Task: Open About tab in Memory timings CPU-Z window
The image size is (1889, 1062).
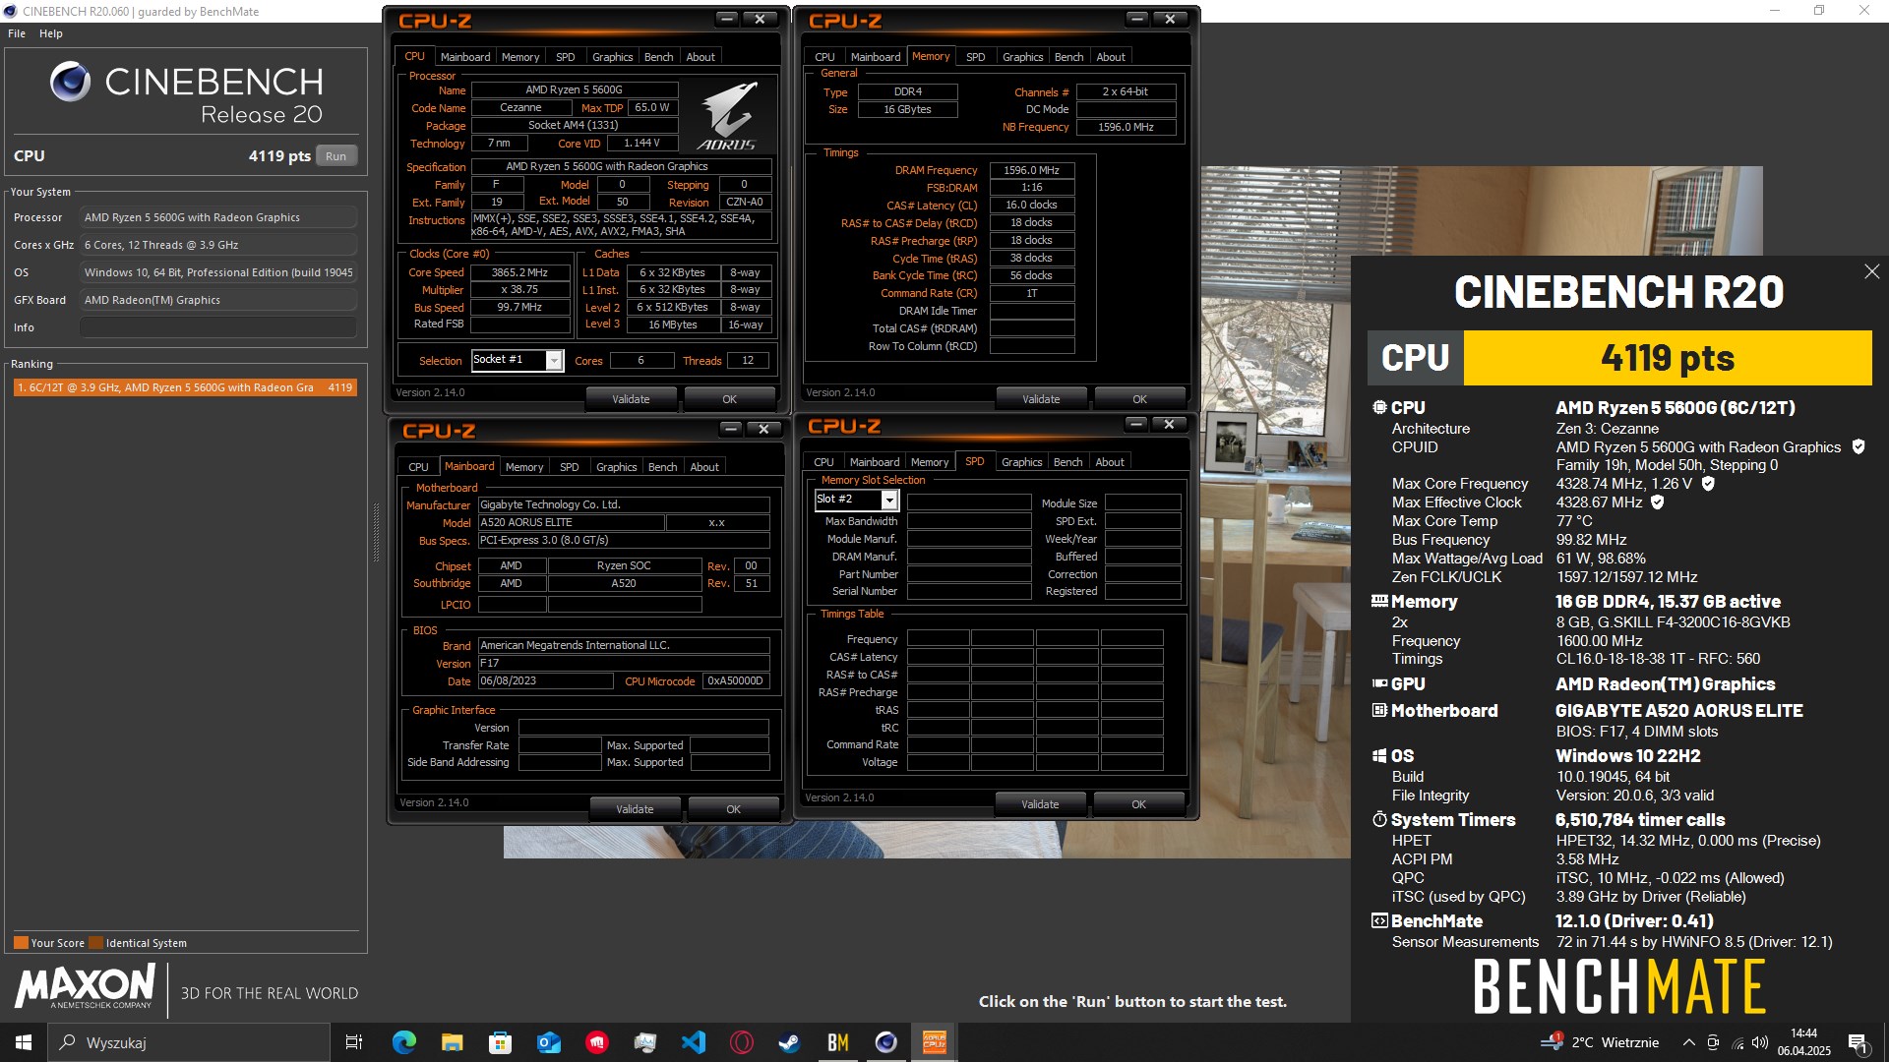Action: (1111, 57)
